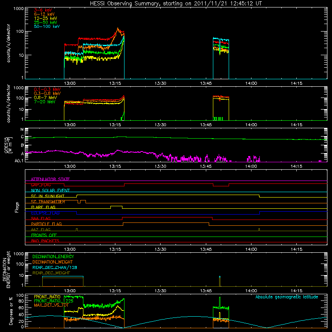Click the PARTICLE_FLAG label
This screenshot has width=332, height=332.
(46, 224)
